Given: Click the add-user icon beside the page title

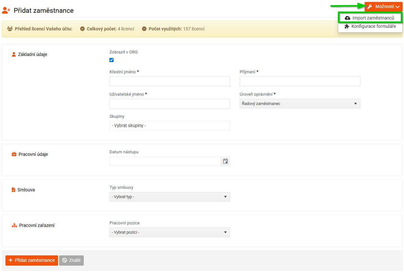Looking at the screenshot, I should (6, 11).
